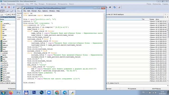Open the Выделение menu
The height and width of the screenshot is (95, 169).
(x=11, y=4)
